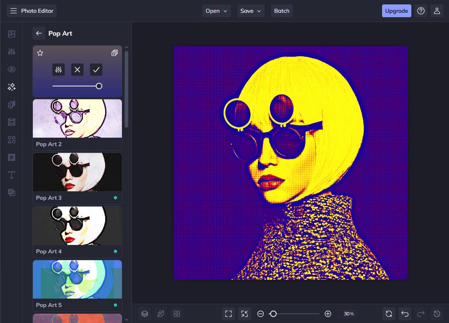Open the Adjust sliders panel in the sidebar

coord(11,52)
